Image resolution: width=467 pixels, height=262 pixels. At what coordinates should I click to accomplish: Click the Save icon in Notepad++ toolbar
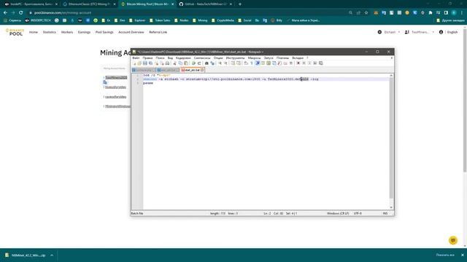click(144, 63)
